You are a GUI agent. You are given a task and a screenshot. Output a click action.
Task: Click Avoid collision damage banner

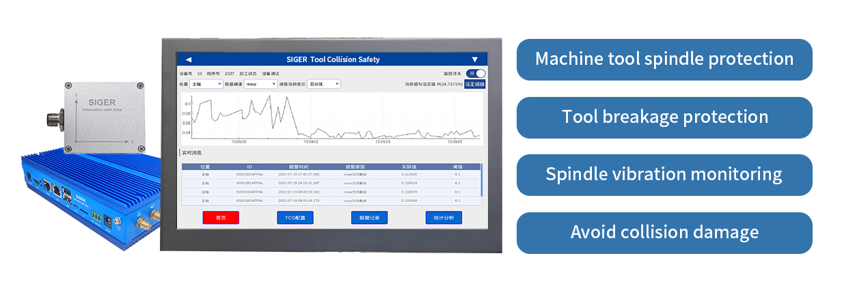coord(664,233)
